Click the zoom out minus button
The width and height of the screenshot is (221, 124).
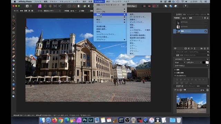click(x=181, y=90)
